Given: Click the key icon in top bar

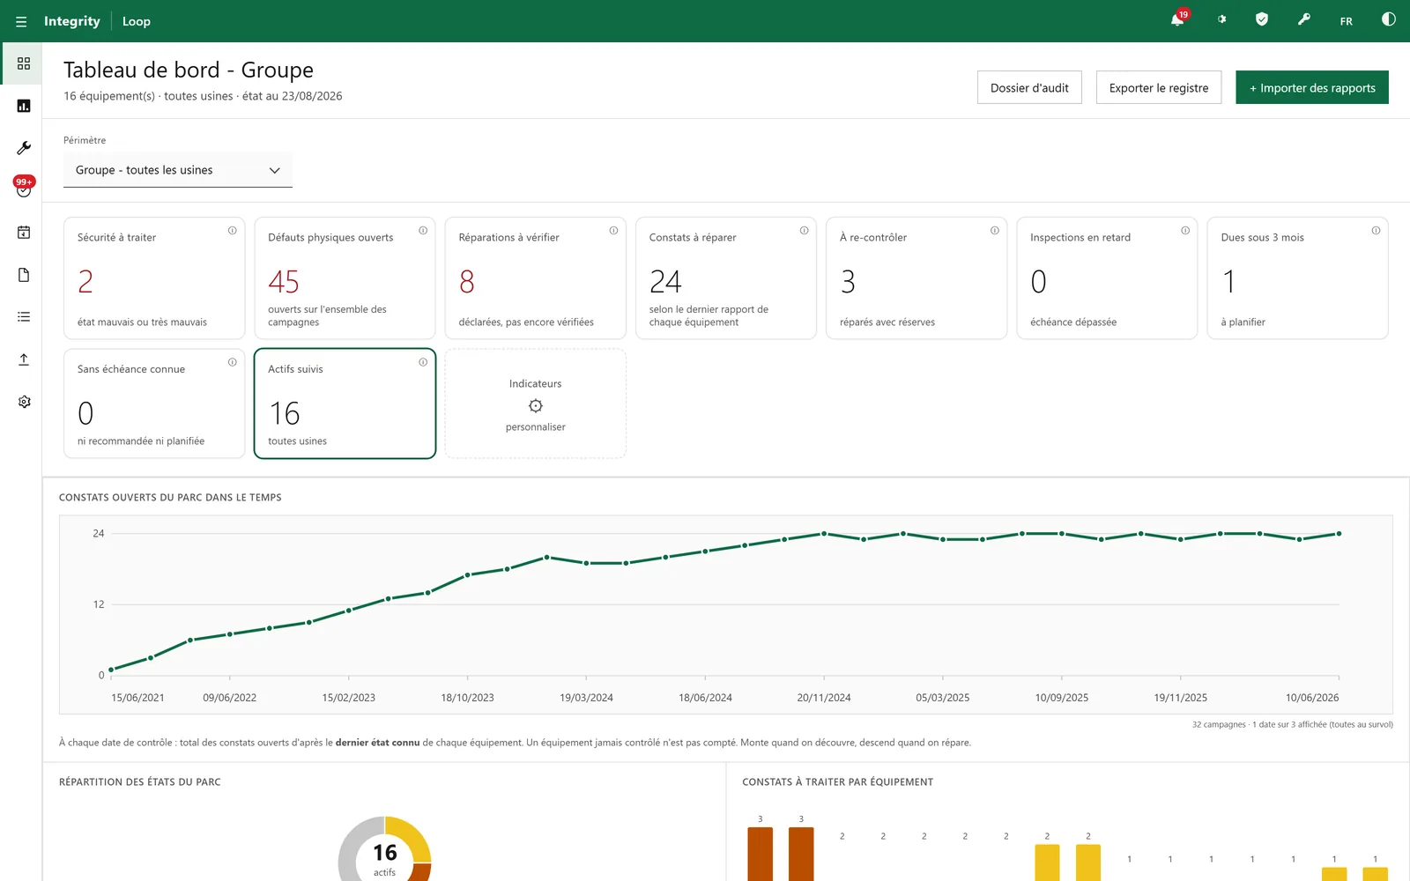Looking at the screenshot, I should coord(1304,19).
